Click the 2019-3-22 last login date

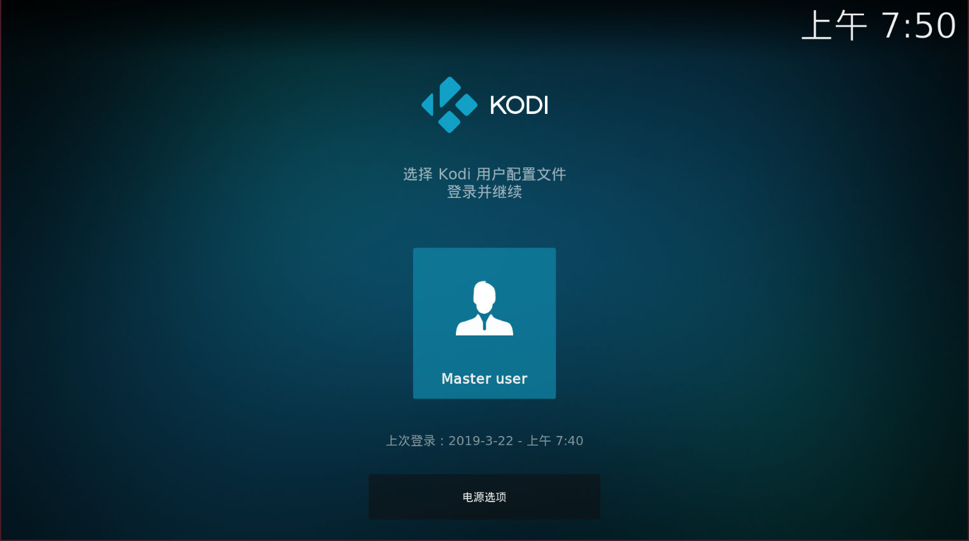pos(481,440)
